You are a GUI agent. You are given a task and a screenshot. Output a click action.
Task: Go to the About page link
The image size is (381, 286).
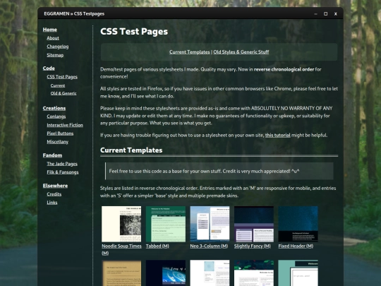53,38
